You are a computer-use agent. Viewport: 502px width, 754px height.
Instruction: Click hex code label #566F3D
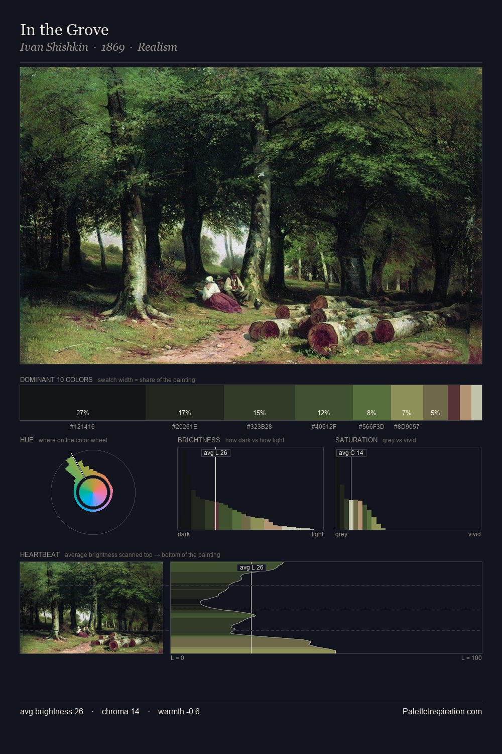[x=371, y=427]
